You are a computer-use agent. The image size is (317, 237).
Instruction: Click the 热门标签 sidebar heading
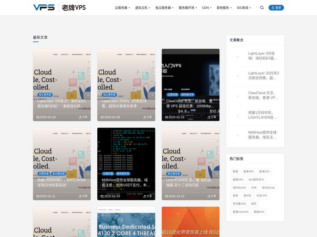tap(236, 158)
